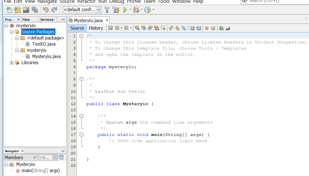This screenshot has width=309, height=176.
Task: Jump to next bookmark
Action: pos(177,28)
